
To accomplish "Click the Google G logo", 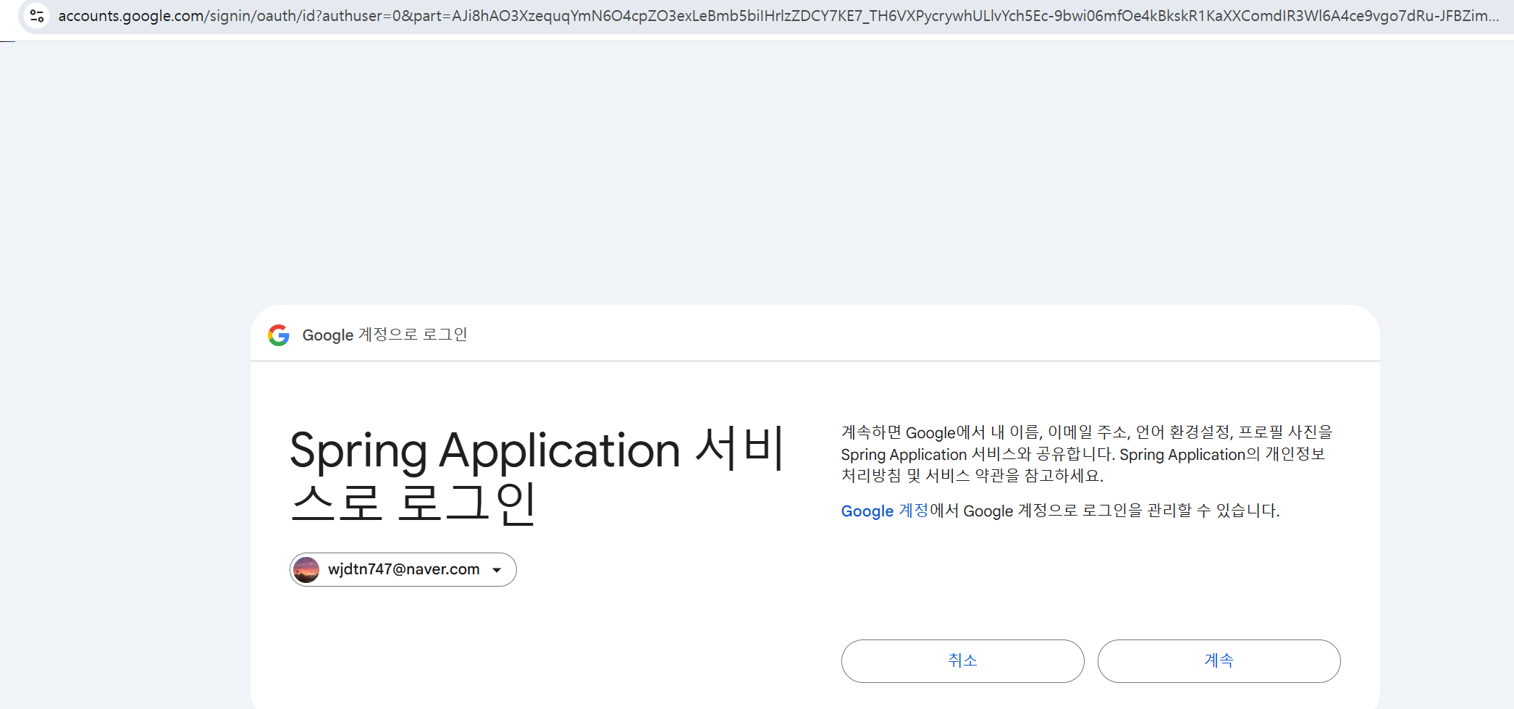I will 279,335.
